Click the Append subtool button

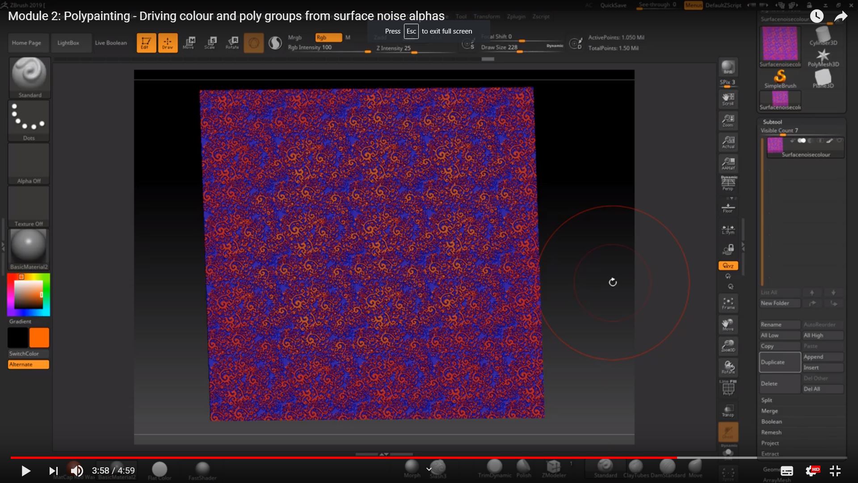point(823,357)
